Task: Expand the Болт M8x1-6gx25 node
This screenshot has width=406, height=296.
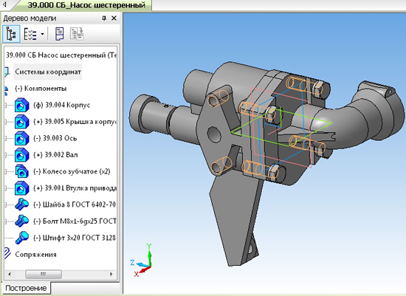Action: [x=6, y=221]
